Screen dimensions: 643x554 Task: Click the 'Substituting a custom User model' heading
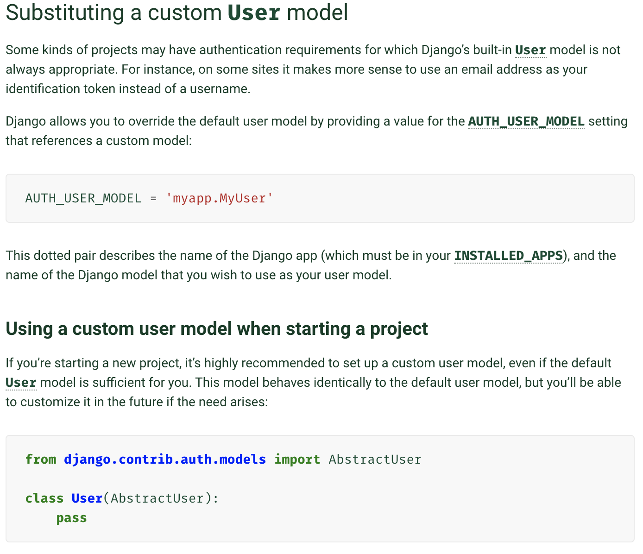177,13
